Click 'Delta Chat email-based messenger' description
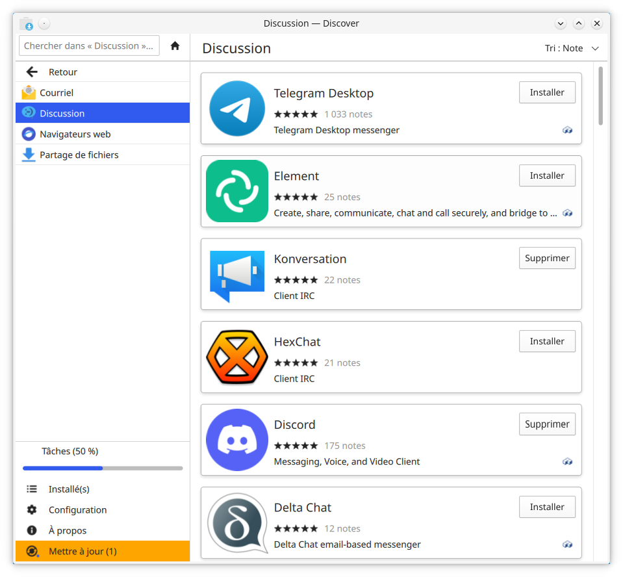This screenshot has height=577, width=623. point(348,545)
